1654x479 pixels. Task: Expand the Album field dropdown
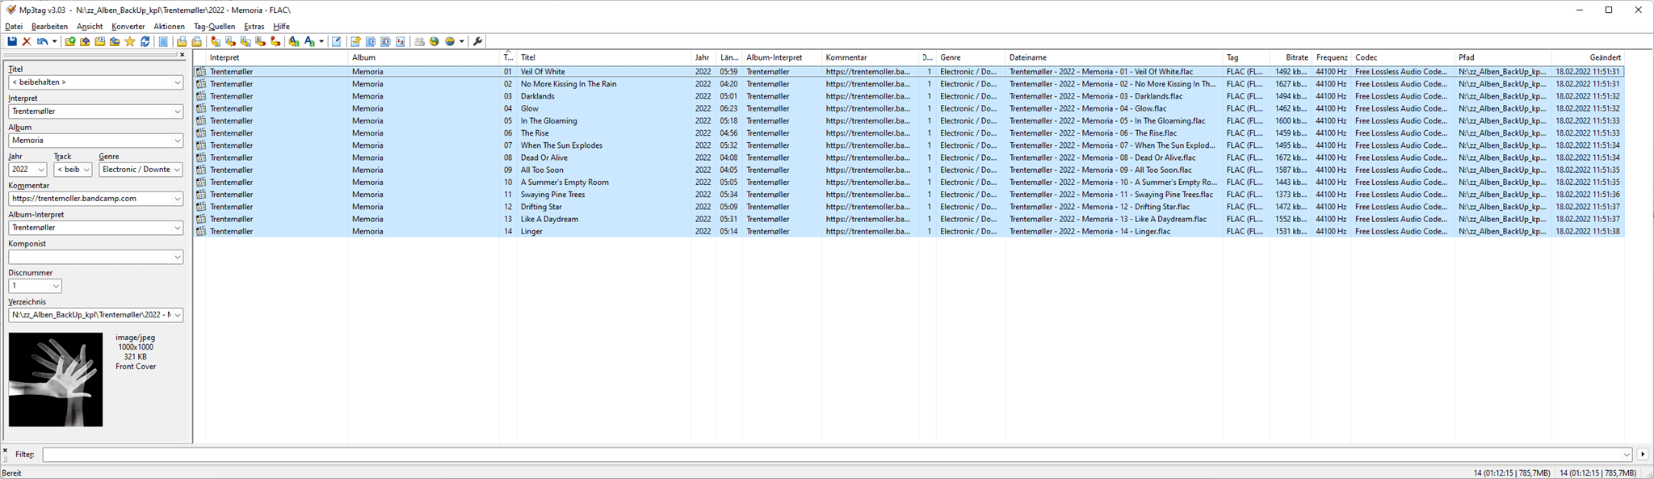click(178, 141)
